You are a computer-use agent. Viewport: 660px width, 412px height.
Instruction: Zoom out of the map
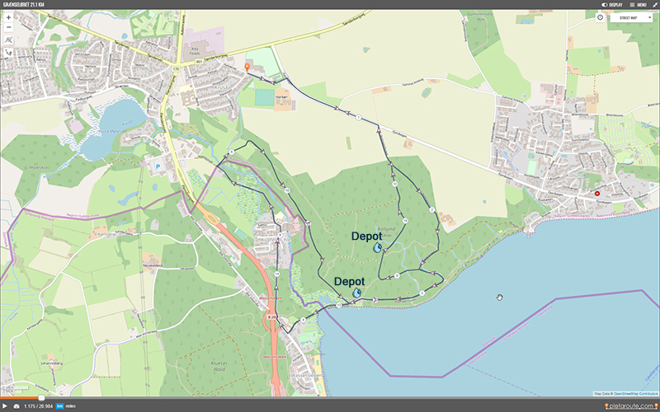coord(8,26)
